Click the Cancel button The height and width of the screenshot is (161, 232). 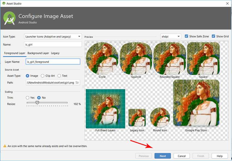pyautogui.click(x=182, y=156)
